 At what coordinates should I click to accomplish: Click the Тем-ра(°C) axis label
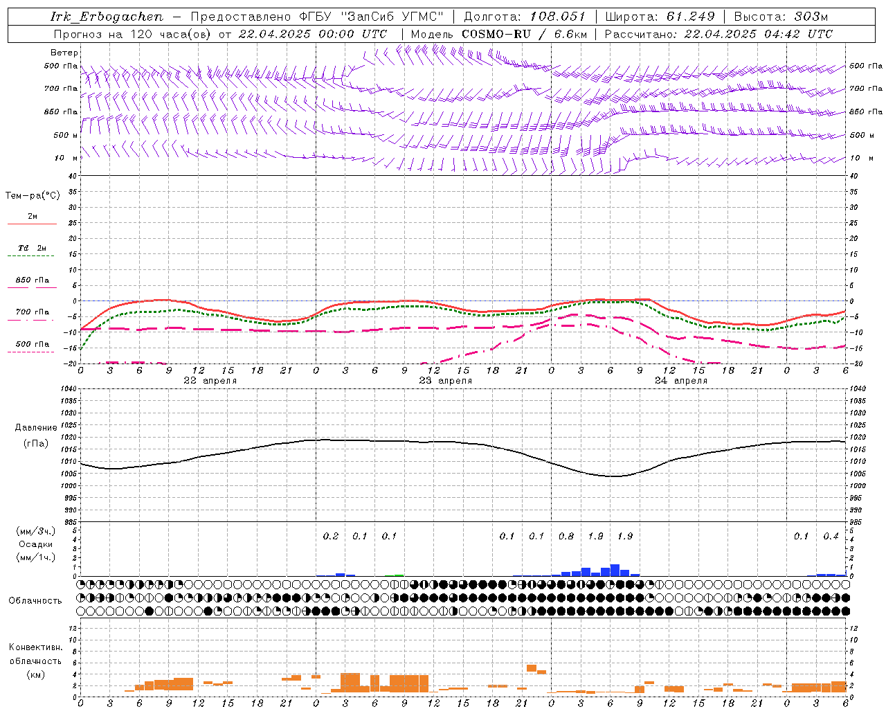pyautogui.click(x=33, y=196)
